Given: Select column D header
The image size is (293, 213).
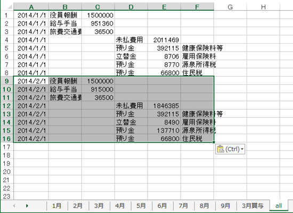Looking at the screenshot, I should pos(131,7).
